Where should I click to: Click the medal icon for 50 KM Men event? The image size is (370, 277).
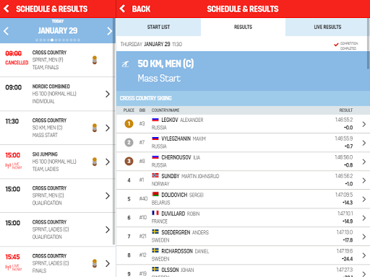click(x=95, y=128)
